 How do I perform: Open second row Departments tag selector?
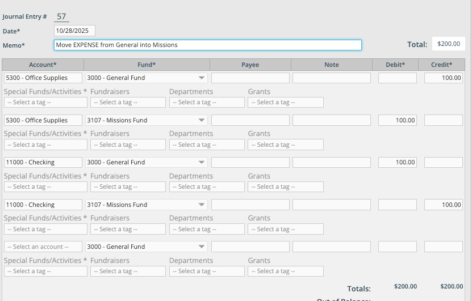tap(207, 145)
